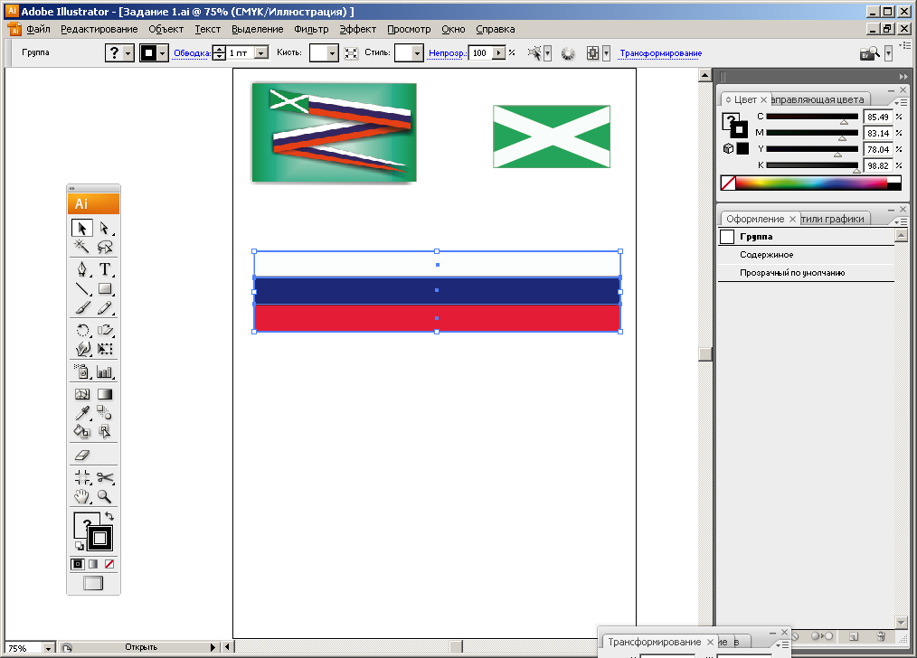Open the Brush (Кисть) dropdown
Image resolution: width=917 pixels, height=658 pixels.
pos(332,53)
